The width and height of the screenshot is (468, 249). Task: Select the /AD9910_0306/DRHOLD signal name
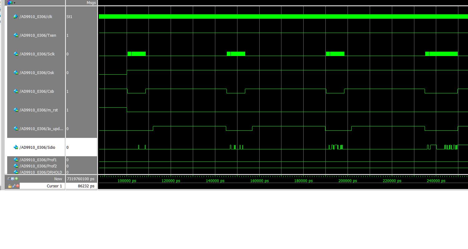(x=41, y=172)
